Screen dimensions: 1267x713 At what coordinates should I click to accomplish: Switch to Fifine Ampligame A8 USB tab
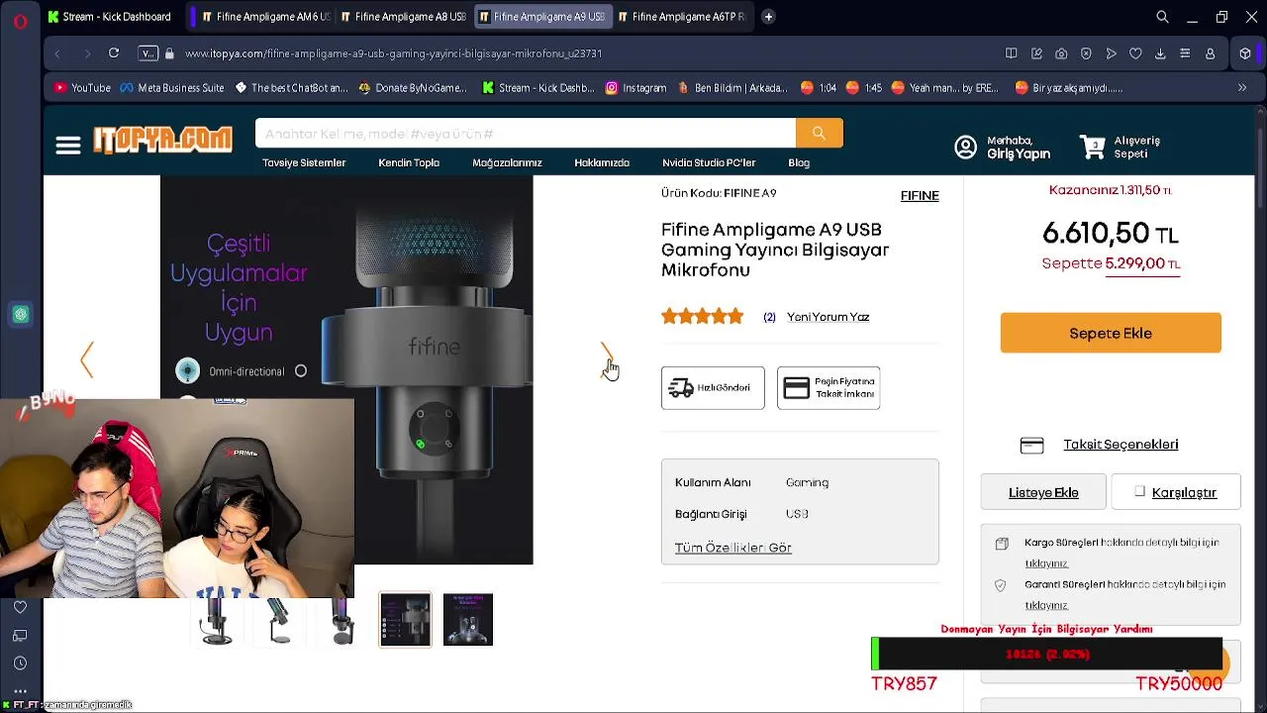[402, 17]
